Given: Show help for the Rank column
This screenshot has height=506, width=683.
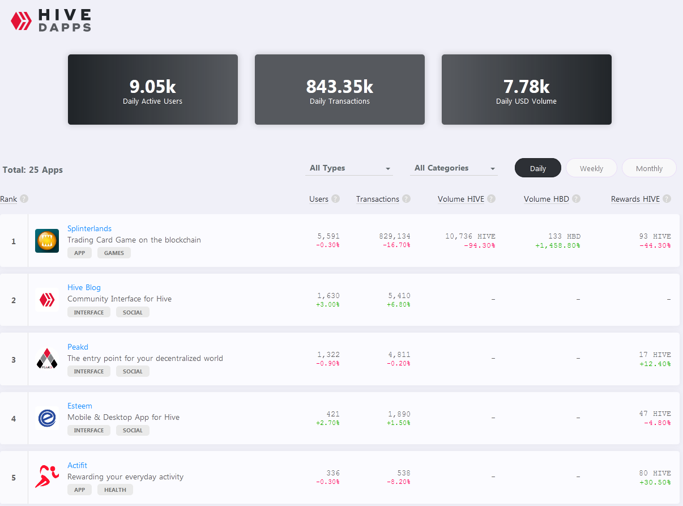Looking at the screenshot, I should [24, 199].
